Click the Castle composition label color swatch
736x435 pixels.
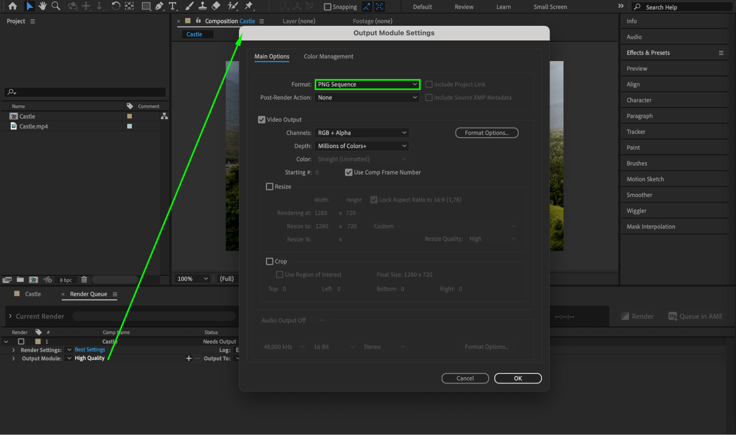pyautogui.click(x=130, y=116)
